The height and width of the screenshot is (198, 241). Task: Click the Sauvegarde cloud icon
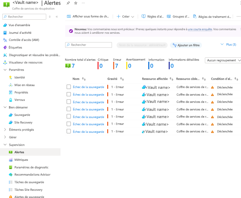pos(11,115)
